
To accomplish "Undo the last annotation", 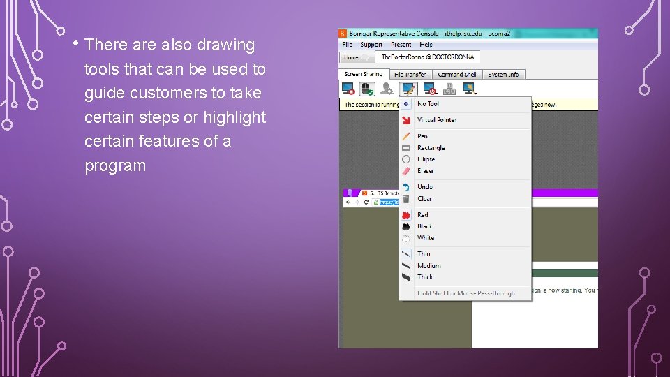I will click(466, 187).
